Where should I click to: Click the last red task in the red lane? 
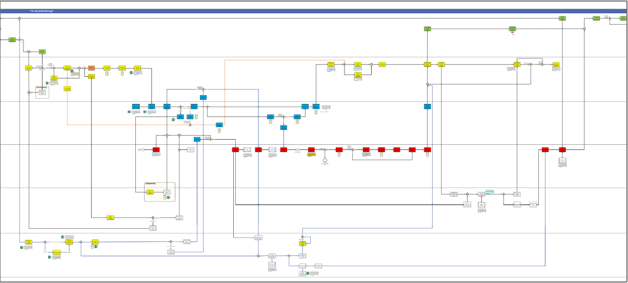point(562,149)
